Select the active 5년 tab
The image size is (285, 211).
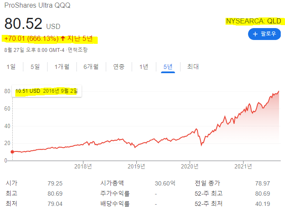(168, 67)
